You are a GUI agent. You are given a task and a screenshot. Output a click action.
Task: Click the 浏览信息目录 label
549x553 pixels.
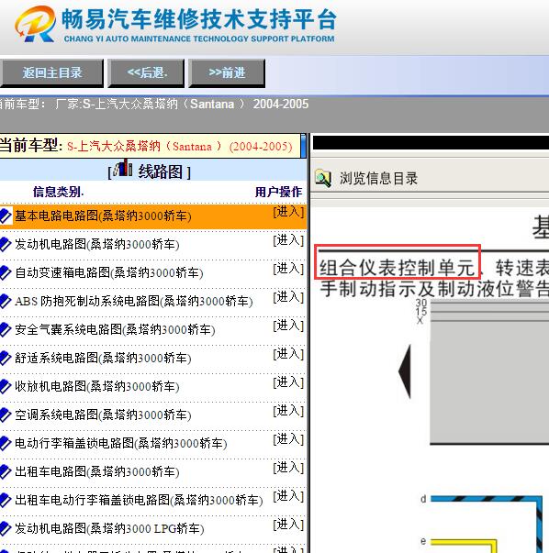pos(378,179)
